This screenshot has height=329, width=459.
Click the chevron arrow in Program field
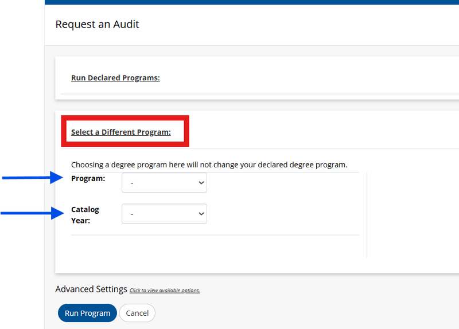(201, 183)
